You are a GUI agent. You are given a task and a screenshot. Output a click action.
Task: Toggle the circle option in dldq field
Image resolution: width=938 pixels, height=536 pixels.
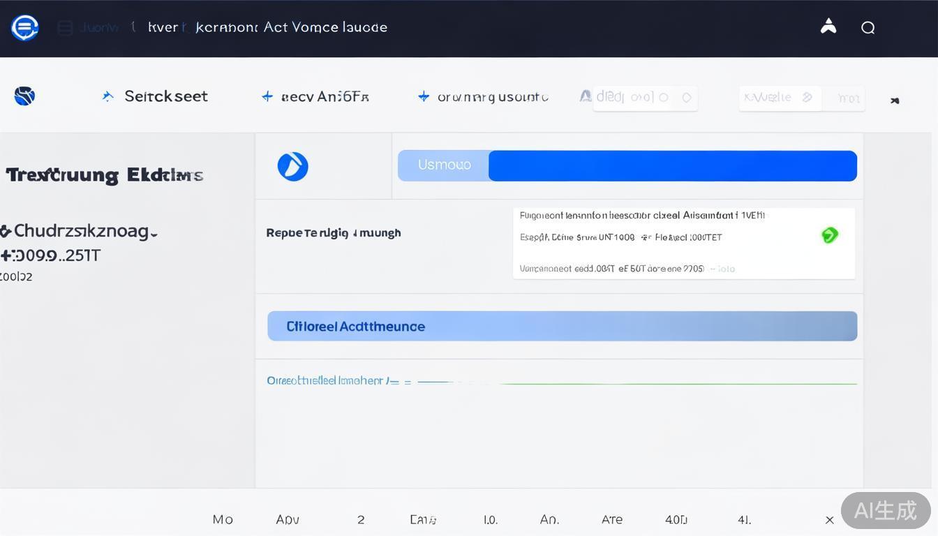(664, 98)
